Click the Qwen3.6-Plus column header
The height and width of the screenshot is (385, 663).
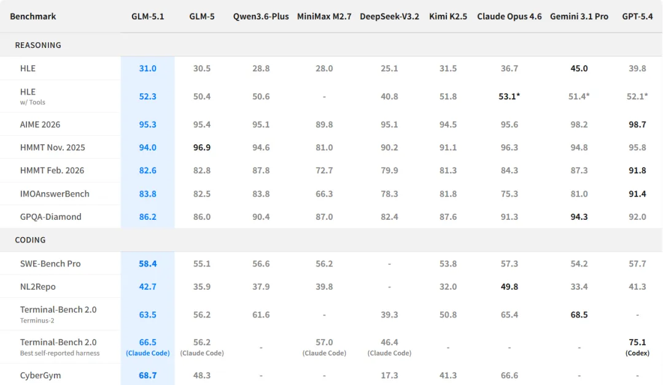[x=261, y=17]
